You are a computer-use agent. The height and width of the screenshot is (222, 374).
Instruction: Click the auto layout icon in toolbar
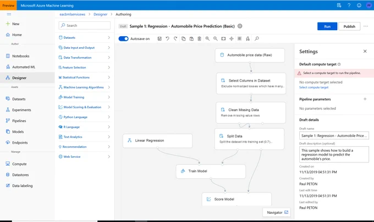coord(248,38)
